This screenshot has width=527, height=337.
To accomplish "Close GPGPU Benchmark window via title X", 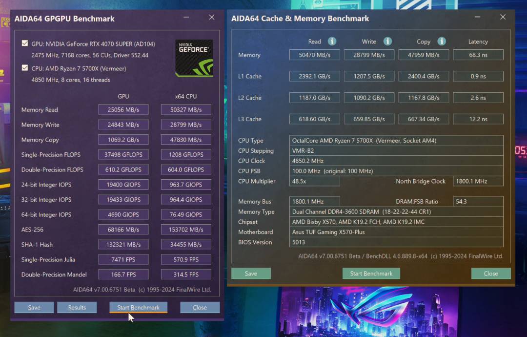I will [212, 17].
